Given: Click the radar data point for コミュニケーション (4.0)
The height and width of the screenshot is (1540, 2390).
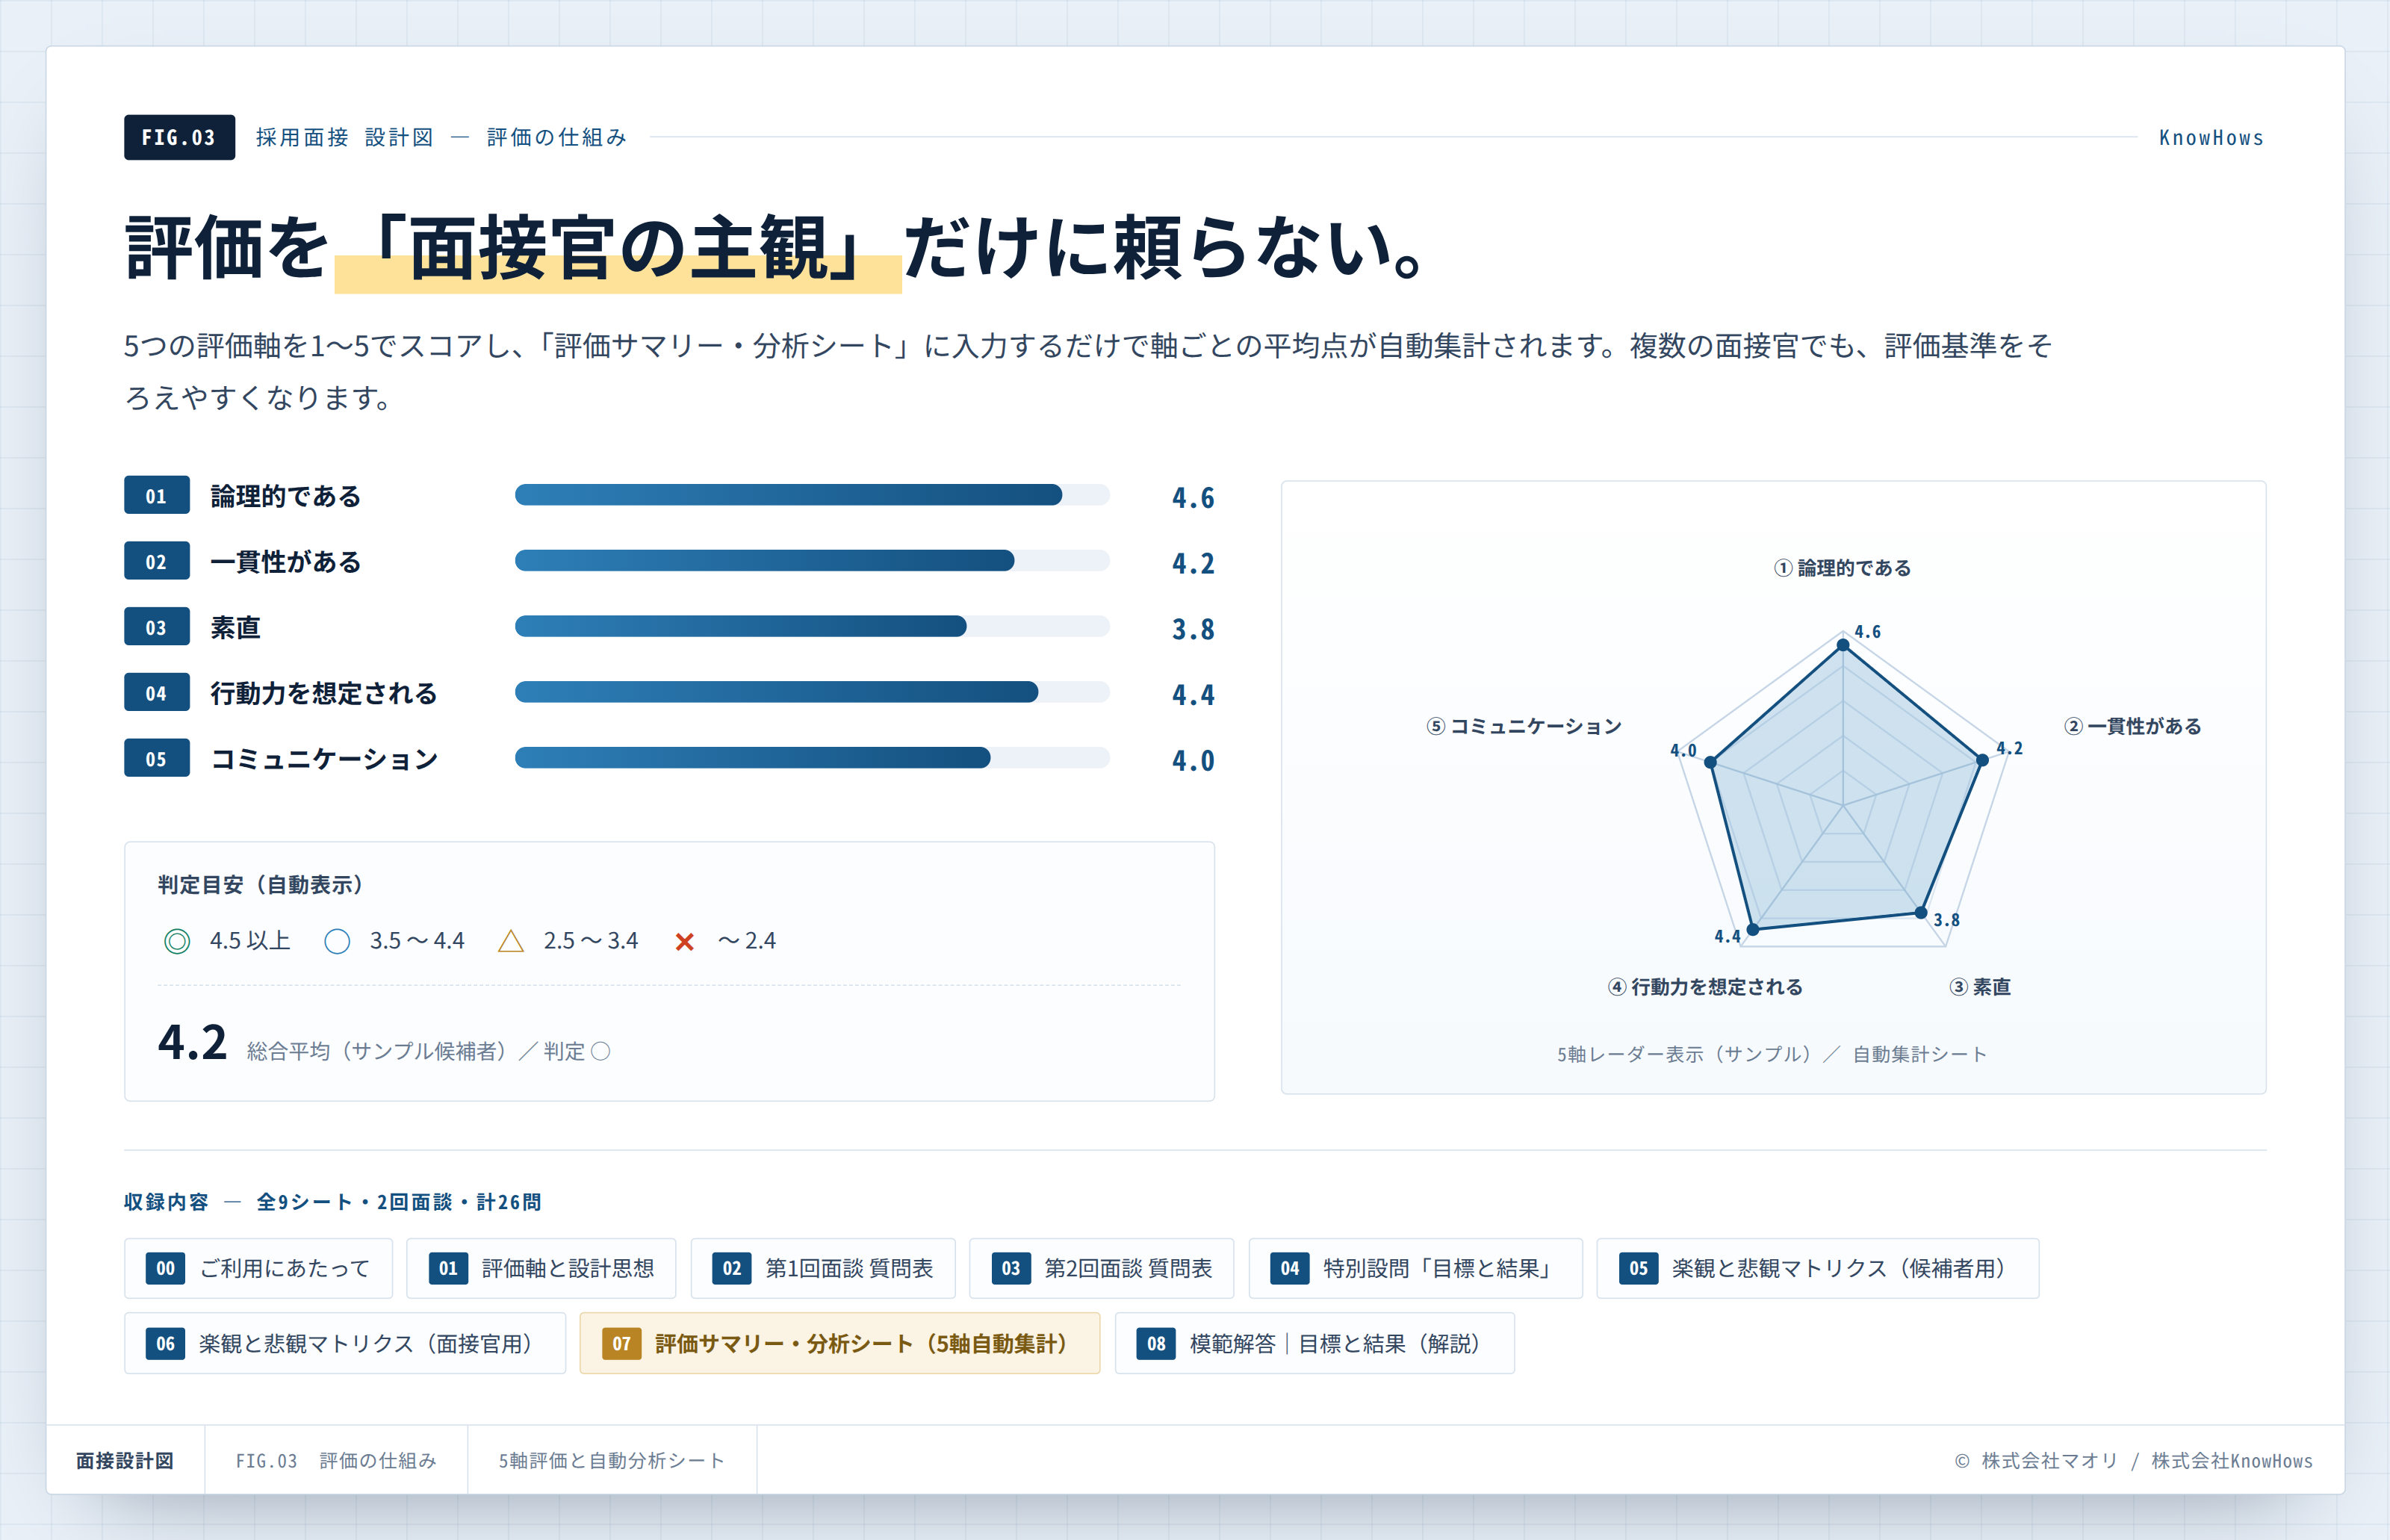Looking at the screenshot, I should (1711, 762).
